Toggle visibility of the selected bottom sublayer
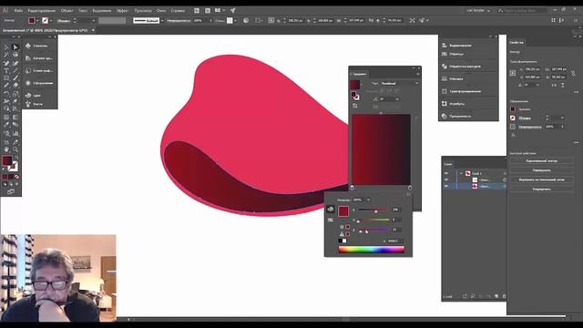 [x=446, y=186]
